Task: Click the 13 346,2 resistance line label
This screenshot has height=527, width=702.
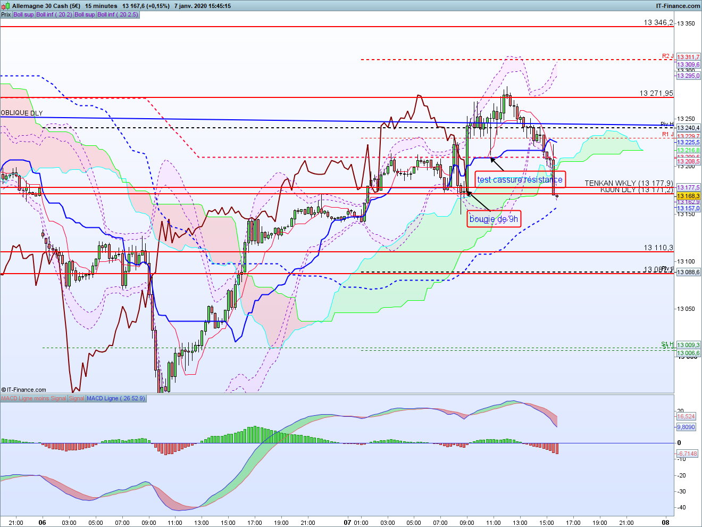Action: tap(658, 22)
